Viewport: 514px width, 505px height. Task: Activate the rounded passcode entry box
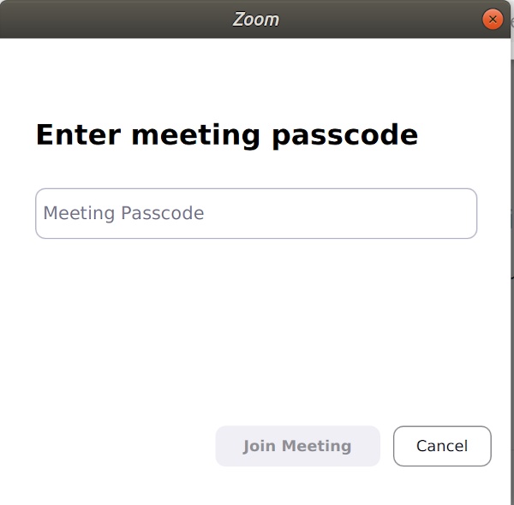click(256, 213)
